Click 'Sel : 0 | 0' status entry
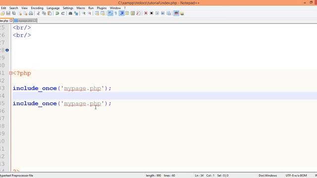This screenshot has height=178, width=317. pos(223,176)
